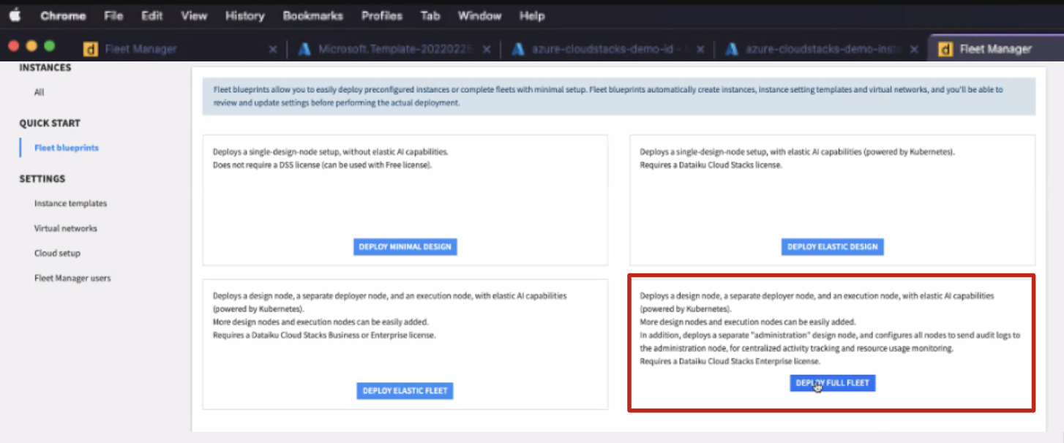1064x443 pixels.
Task: Open the Chrome application menu
Action: (63, 15)
